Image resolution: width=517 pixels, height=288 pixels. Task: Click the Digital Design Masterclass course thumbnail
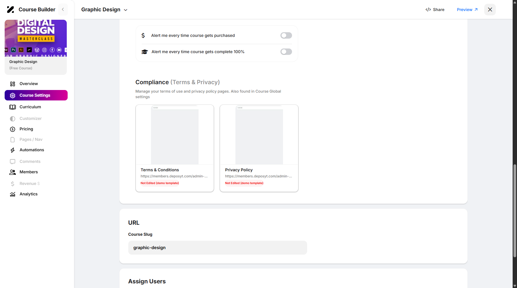(x=36, y=38)
